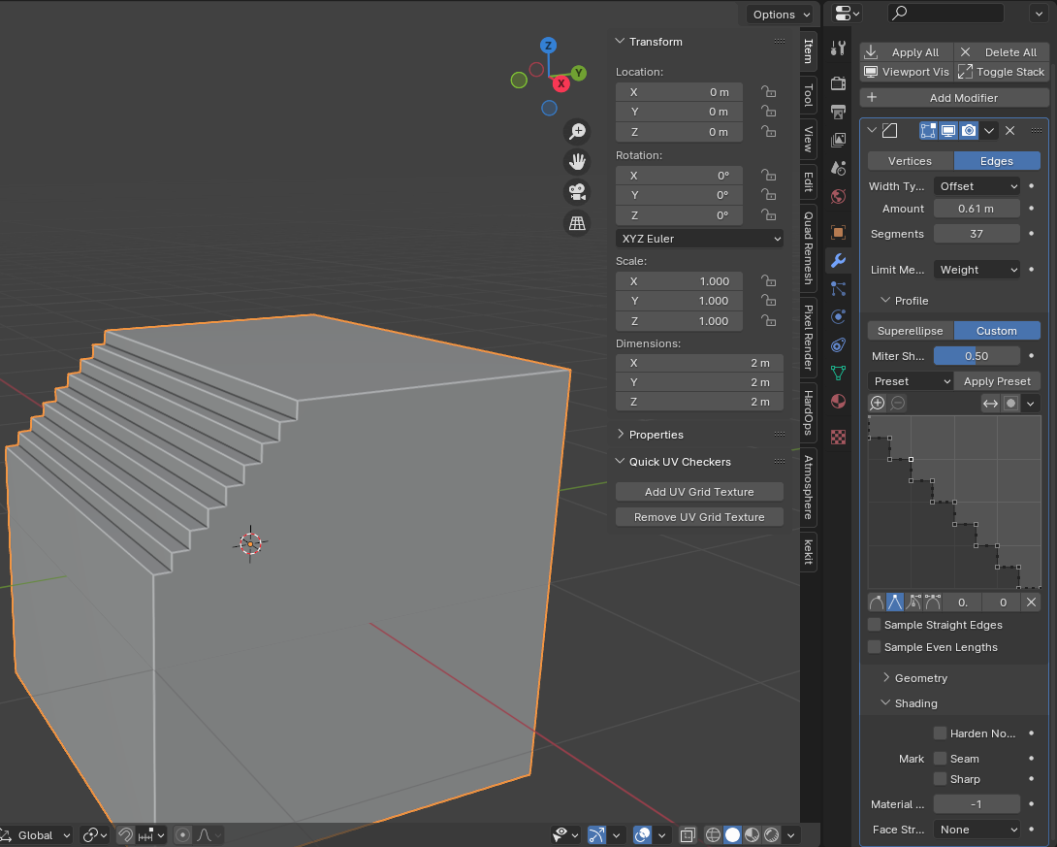
Task: Enable Harden Normals checkbox
Action: [940, 733]
